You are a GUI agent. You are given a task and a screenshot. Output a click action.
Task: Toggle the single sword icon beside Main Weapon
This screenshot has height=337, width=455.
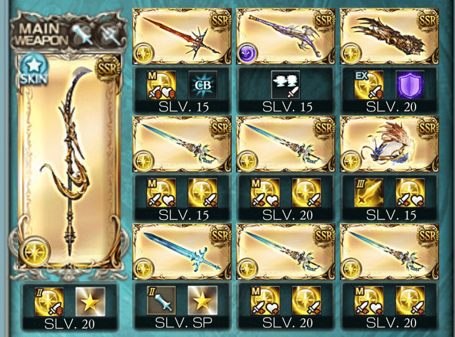pos(83,34)
